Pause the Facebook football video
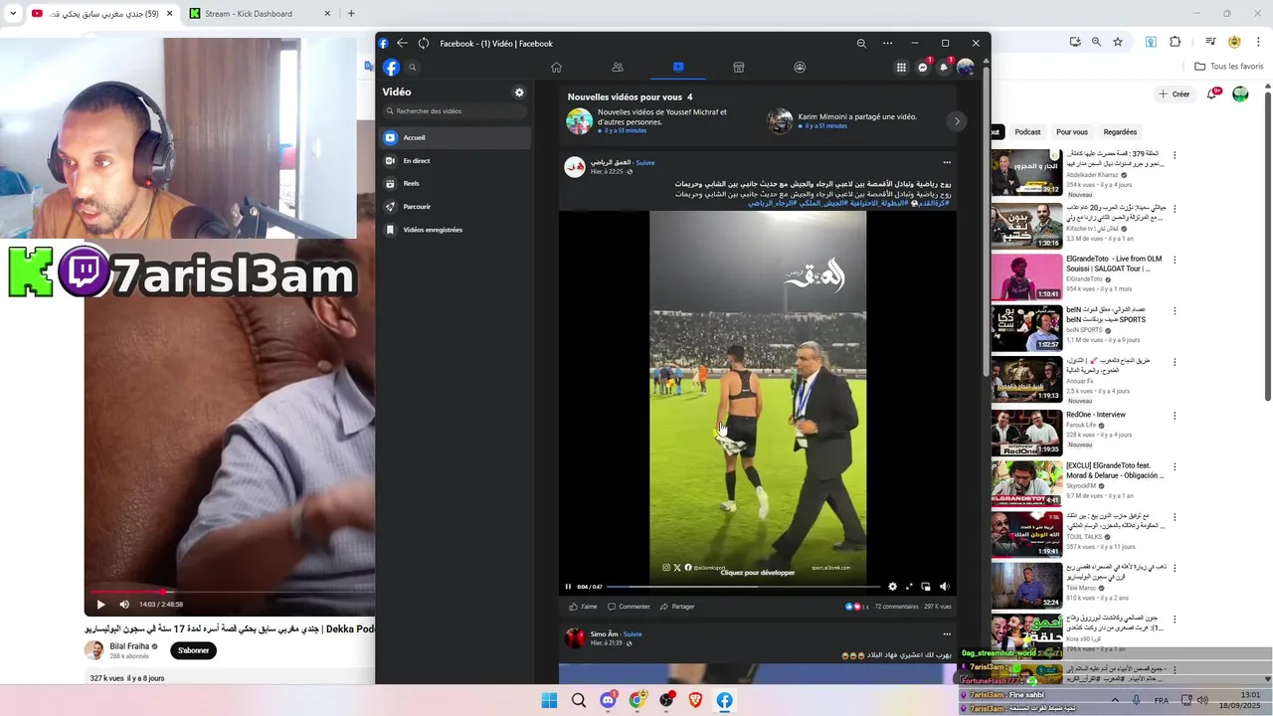Image resolution: width=1273 pixels, height=716 pixels. pos(568,587)
